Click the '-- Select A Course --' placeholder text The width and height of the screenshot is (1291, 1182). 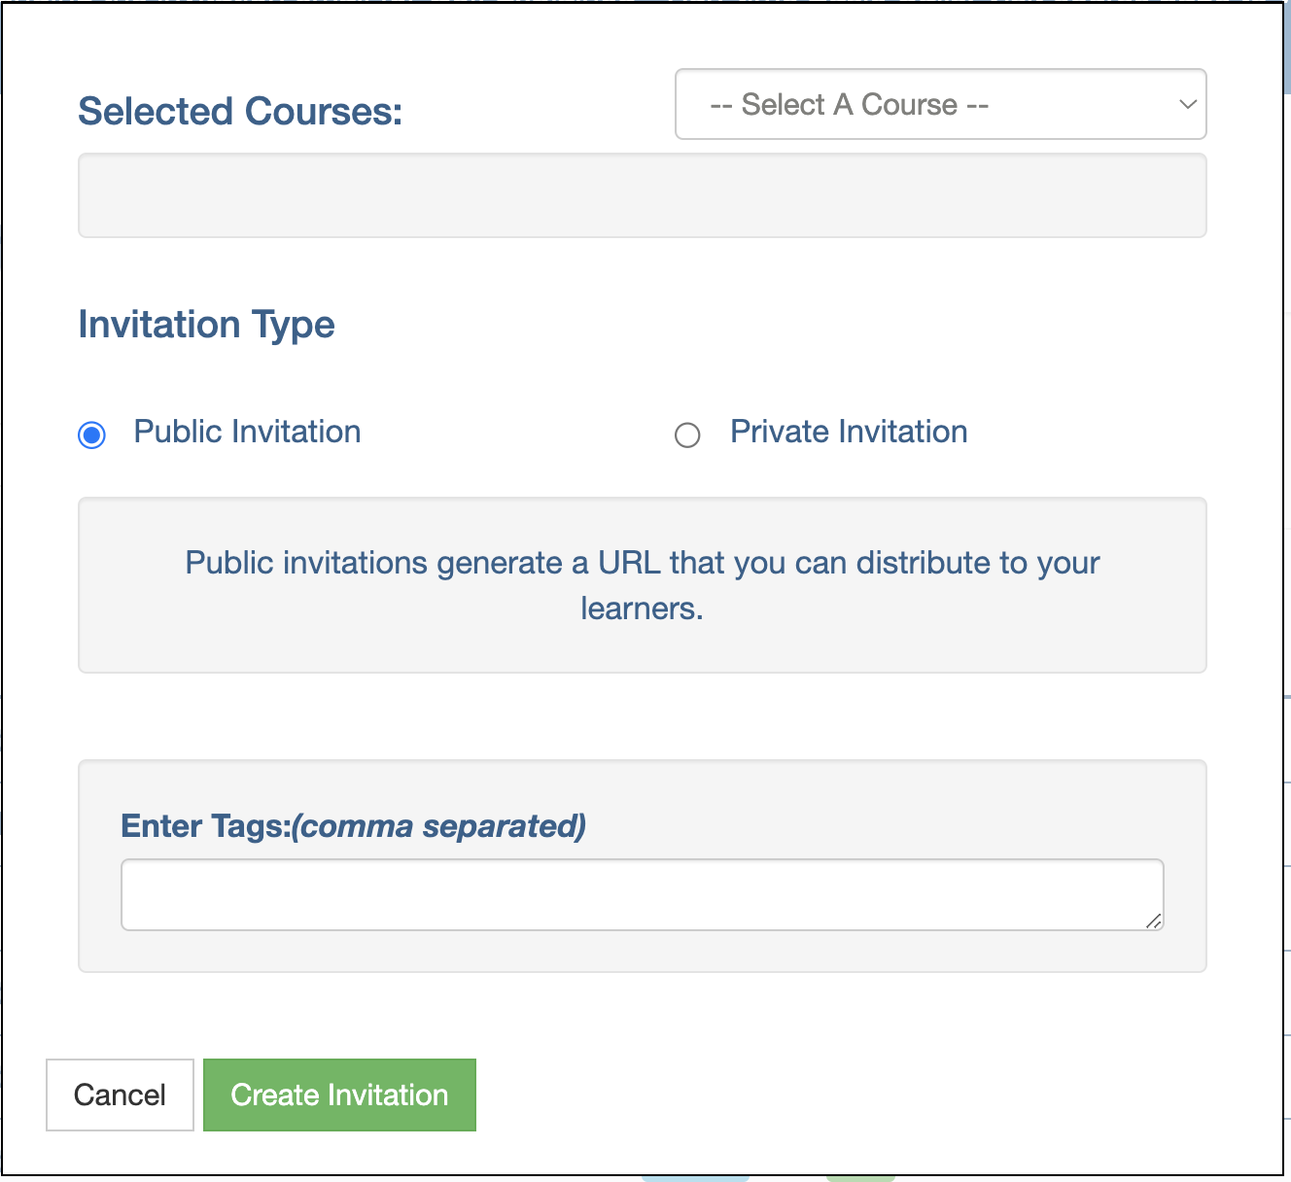tap(849, 104)
